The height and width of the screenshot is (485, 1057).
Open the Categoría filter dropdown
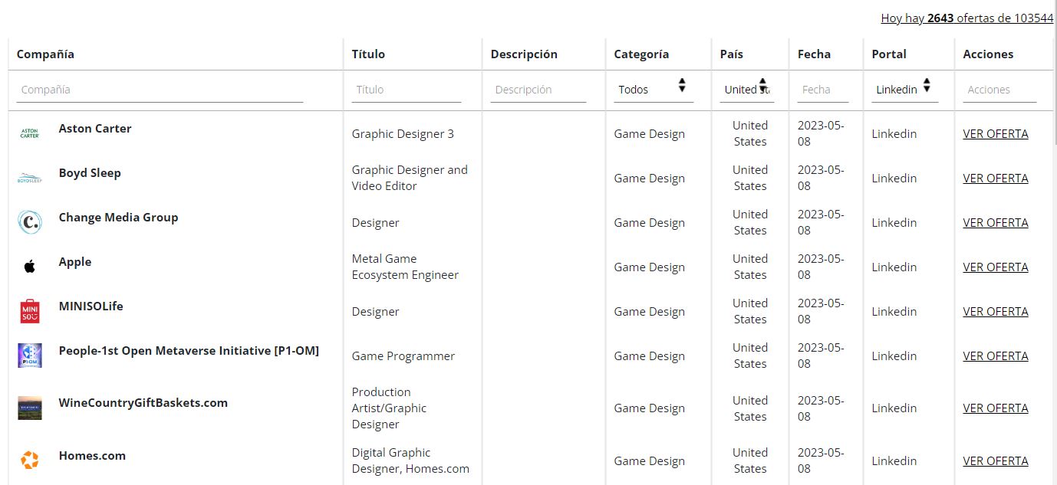pyautogui.click(x=653, y=89)
